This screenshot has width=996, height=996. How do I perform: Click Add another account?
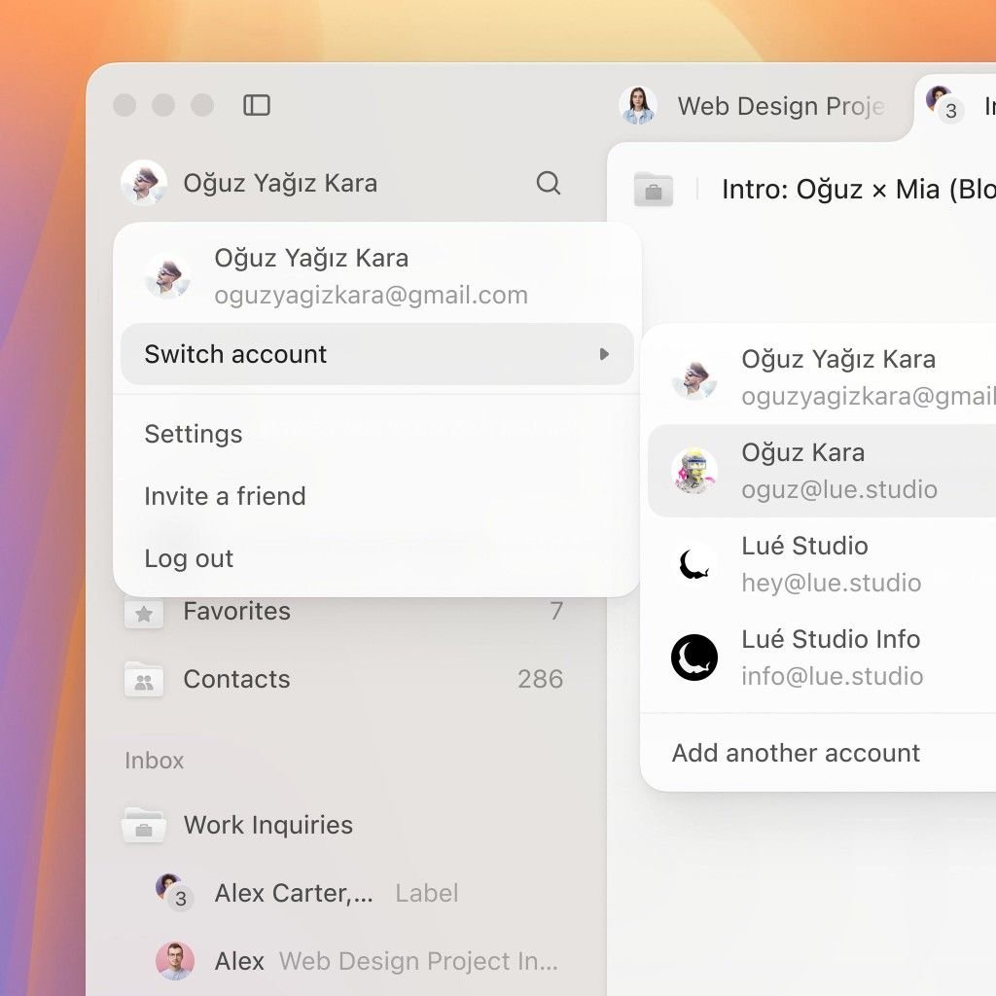(822, 753)
